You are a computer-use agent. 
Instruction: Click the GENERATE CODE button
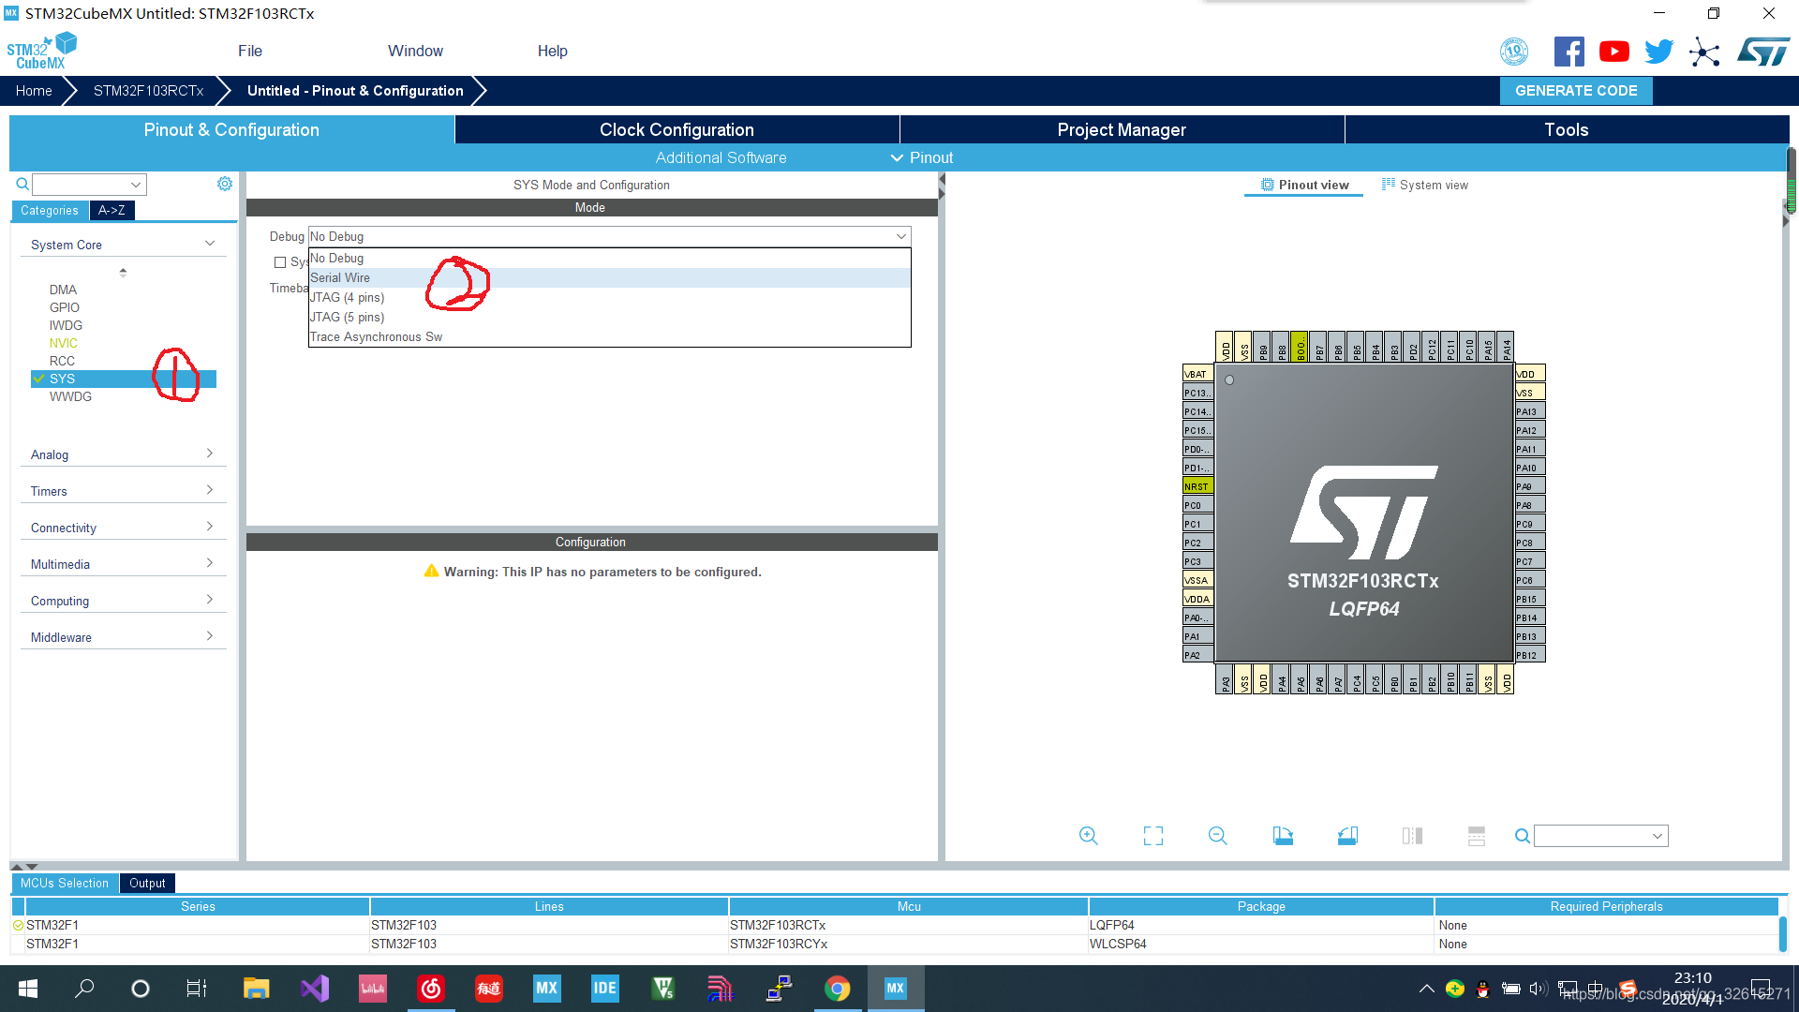point(1576,91)
